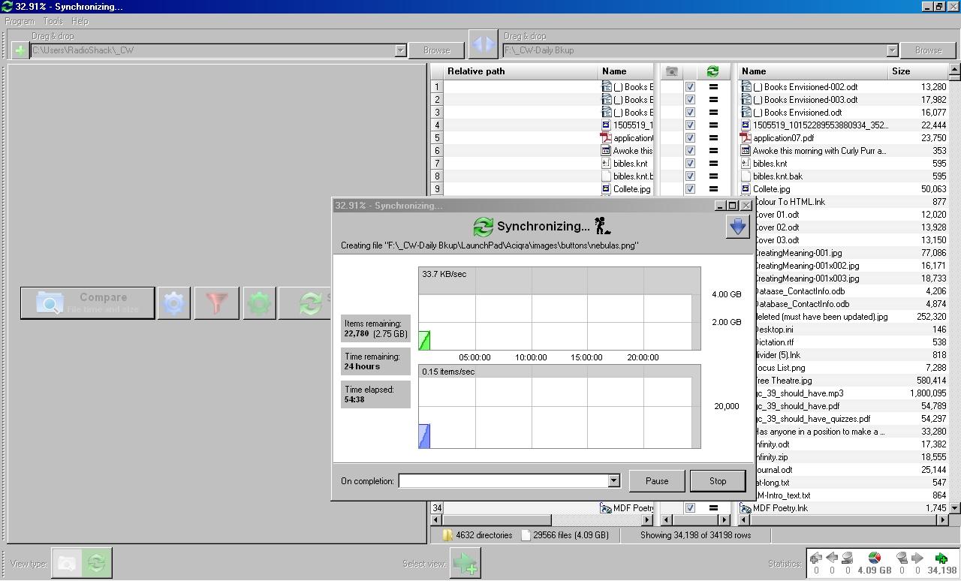This screenshot has height=581, width=961.
Task: Maximize the Synchronizing progress dialog
Action: coord(733,205)
